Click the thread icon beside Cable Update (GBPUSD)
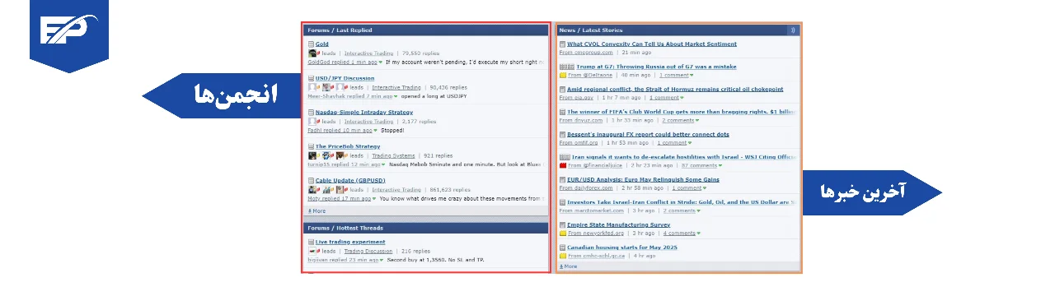Image resolution: width=1055 pixels, height=296 pixels. [311, 180]
